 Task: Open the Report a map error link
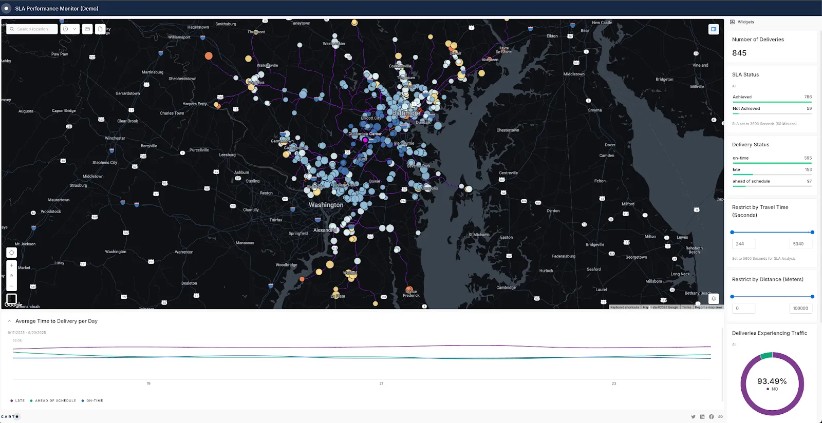pos(708,307)
